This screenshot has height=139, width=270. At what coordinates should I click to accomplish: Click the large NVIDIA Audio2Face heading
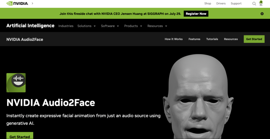click(51, 103)
